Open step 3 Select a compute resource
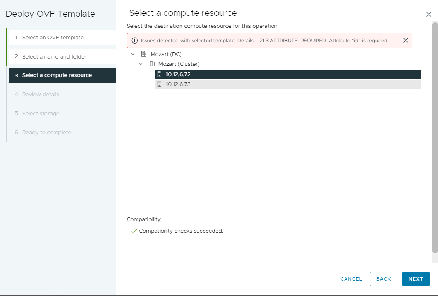This screenshot has height=296, width=438. pyautogui.click(x=62, y=76)
